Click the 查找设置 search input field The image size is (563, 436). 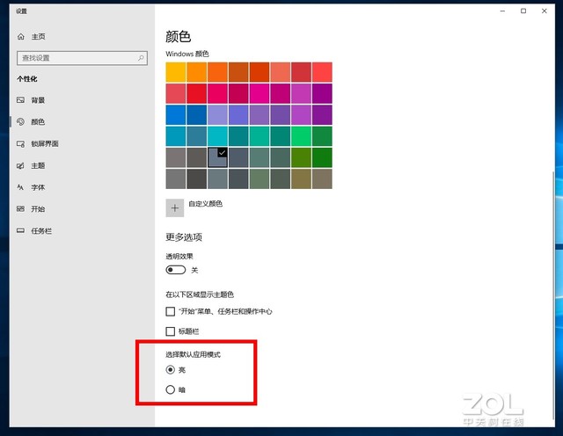pyautogui.click(x=75, y=58)
